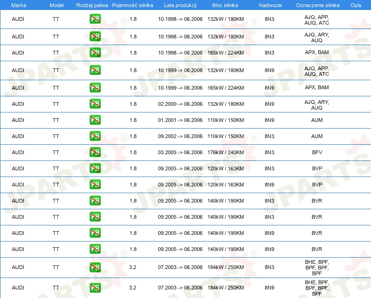Click fuel icon in 02.2000 row
The image size is (371, 298).
coord(95,103)
